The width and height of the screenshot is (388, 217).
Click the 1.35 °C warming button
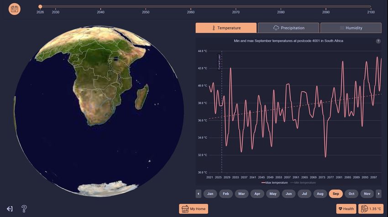coord(371,209)
